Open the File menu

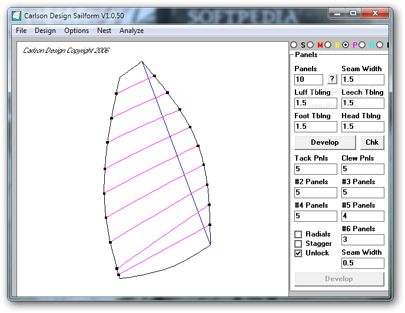click(21, 31)
